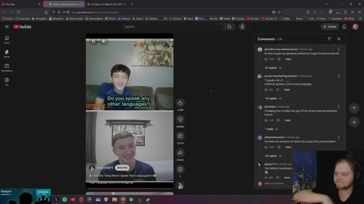364x204 pixels.
Task: Open a new browser tab
Action: coord(132,4)
